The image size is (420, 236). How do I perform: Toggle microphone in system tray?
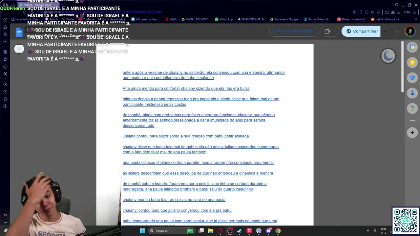point(375,231)
